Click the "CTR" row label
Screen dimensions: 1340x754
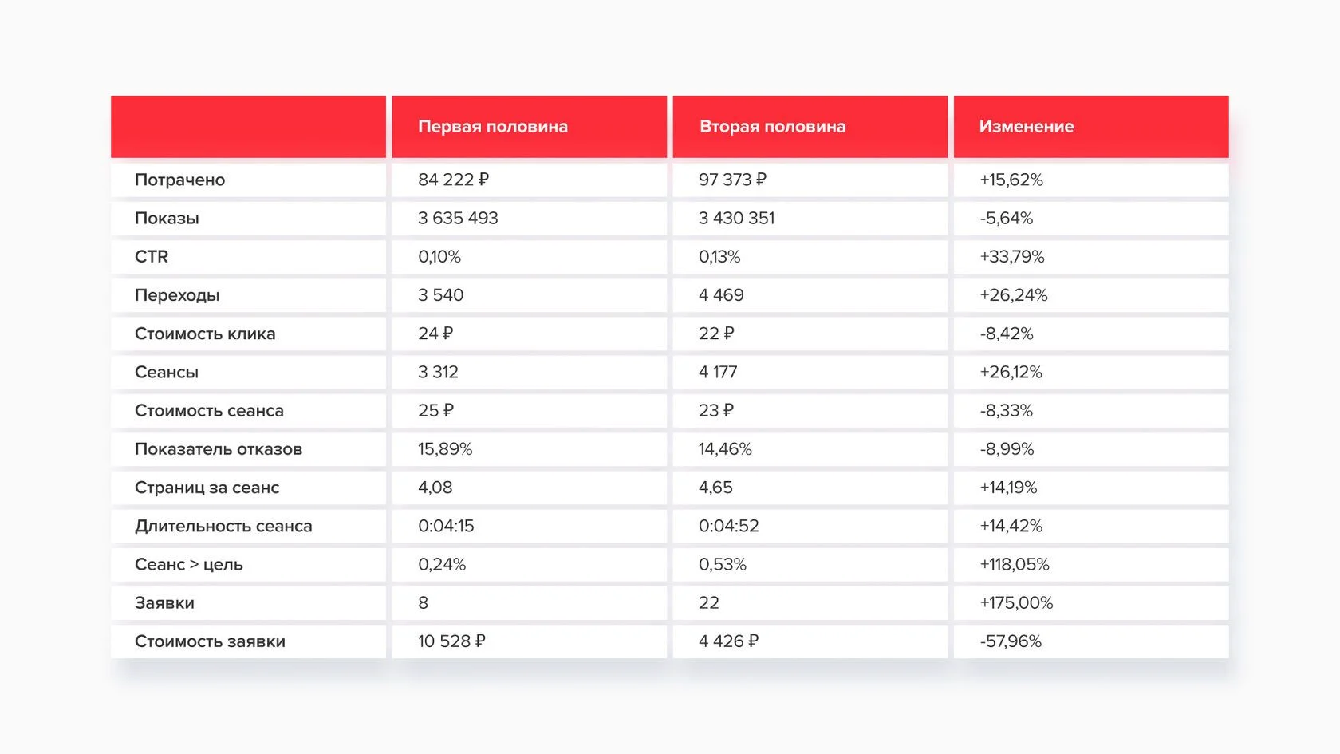click(x=152, y=257)
